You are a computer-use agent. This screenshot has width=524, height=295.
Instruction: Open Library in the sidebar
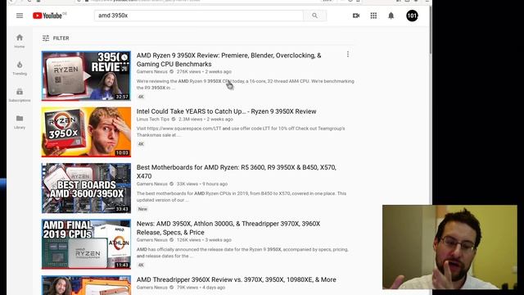pos(20,122)
